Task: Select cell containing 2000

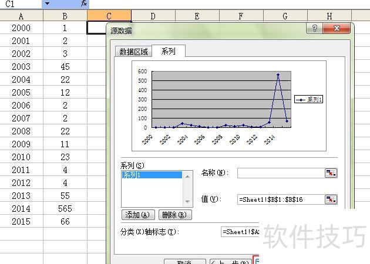Action: click(x=21, y=28)
